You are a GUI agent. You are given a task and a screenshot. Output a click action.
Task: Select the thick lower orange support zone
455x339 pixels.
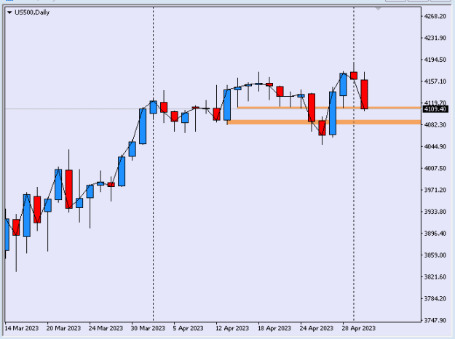pos(324,122)
